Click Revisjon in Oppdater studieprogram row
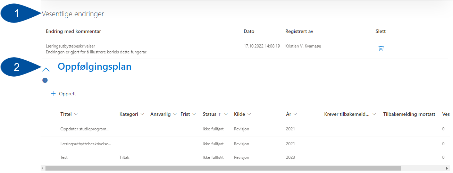 click(x=242, y=129)
